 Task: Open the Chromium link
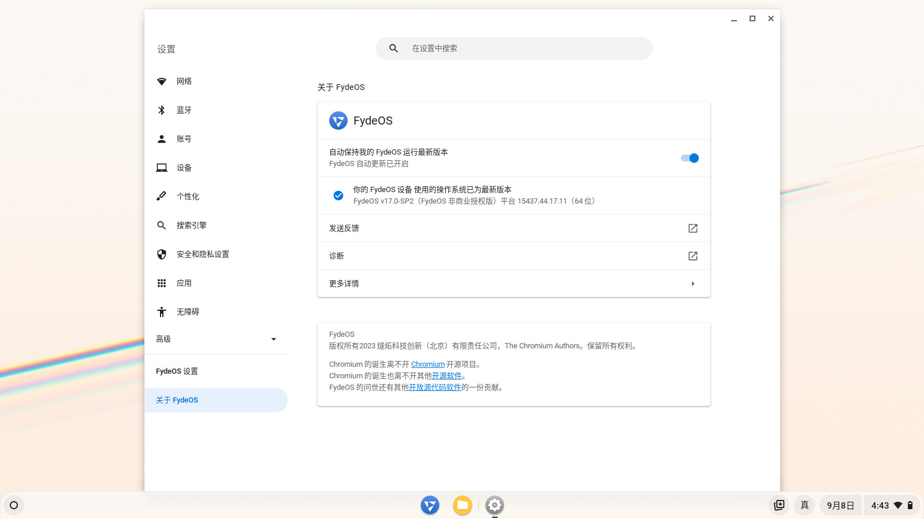(428, 364)
